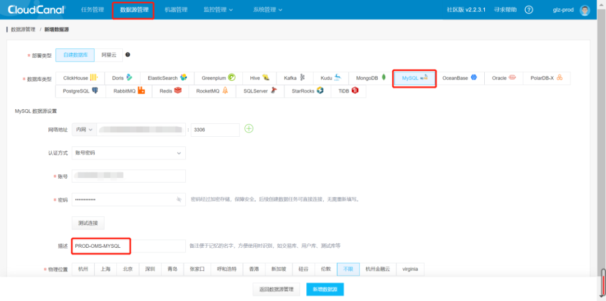Image resolution: width=606 pixels, height=301 pixels.
Task: Choose 阿里云 deployment type
Action: pyautogui.click(x=109, y=55)
